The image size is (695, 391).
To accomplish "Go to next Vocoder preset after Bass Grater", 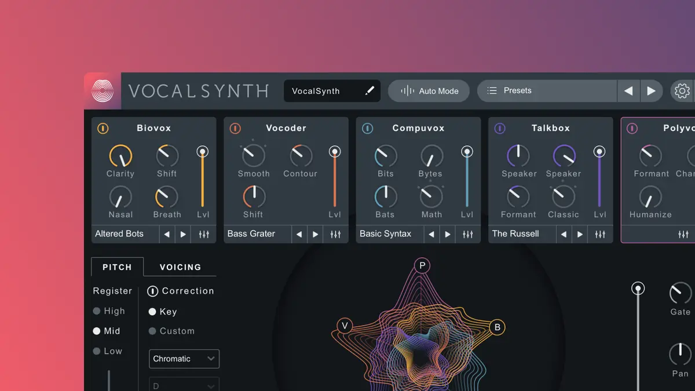I will pyautogui.click(x=315, y=234).
